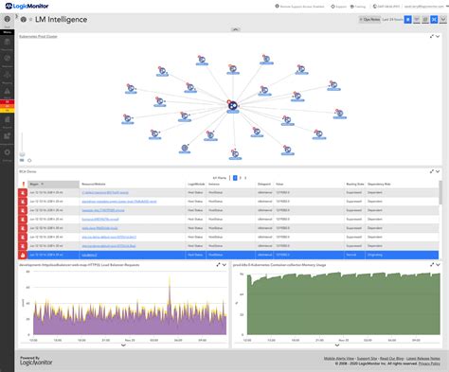Click the yellow warning alert count in the sidebar
The image size is (449, 372).
(7, 111)
